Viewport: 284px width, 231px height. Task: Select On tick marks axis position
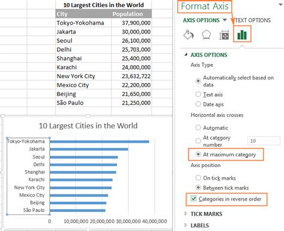198,178
